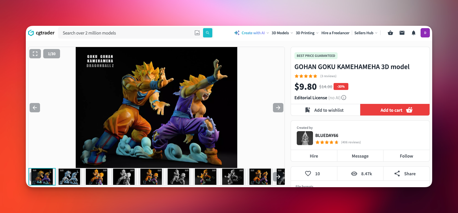Click GOHAN GOKU KAMEHAMEHA 3D model title
Image resolution: width=458 pixels, height=213 pixels.
click(x=352, y=67)
